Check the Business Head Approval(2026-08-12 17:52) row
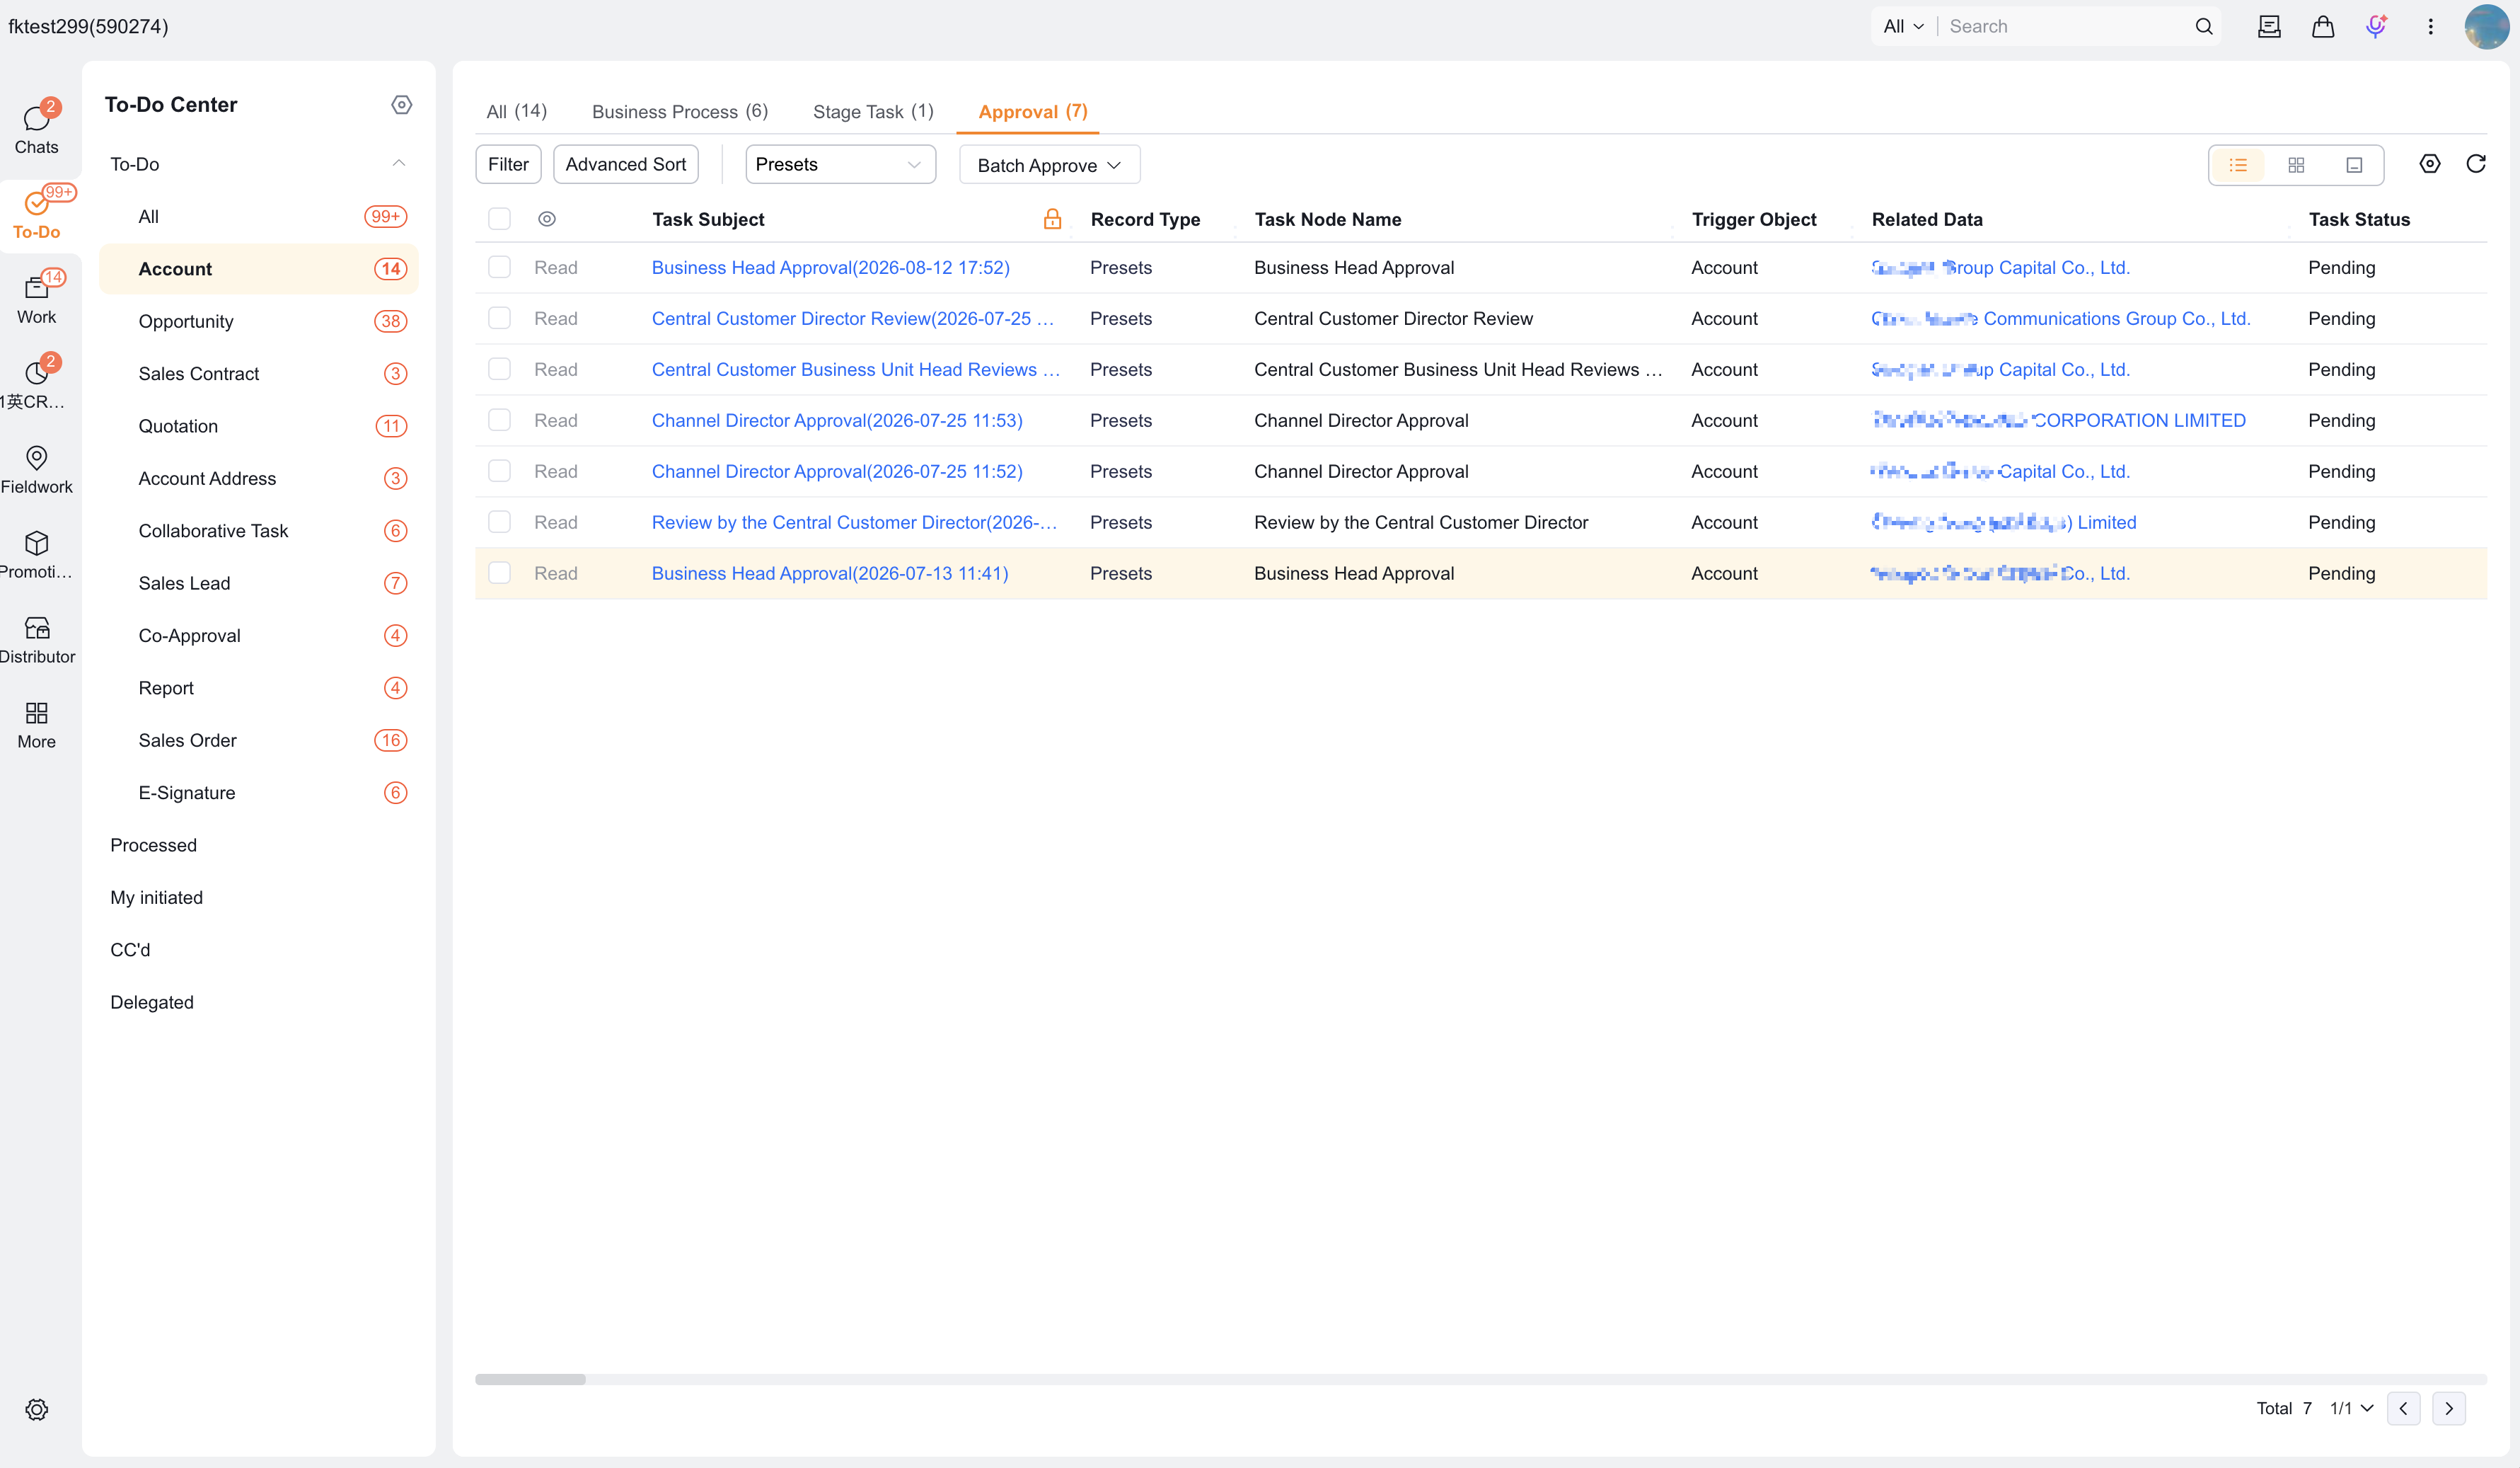This screenshot has width=2520, height=1468. click(499, 267)
